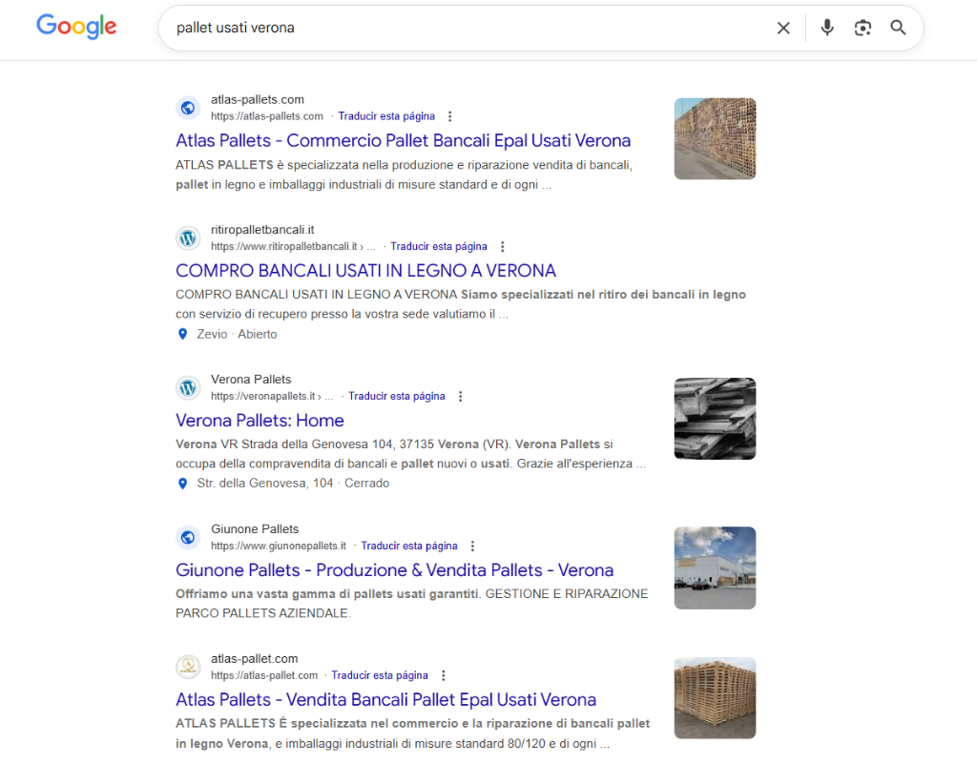Image resolution: width=977 pixels, height=764 pixels.
Task: Open the three-dot menu for Giunone Pallets result
Action: 472,545
